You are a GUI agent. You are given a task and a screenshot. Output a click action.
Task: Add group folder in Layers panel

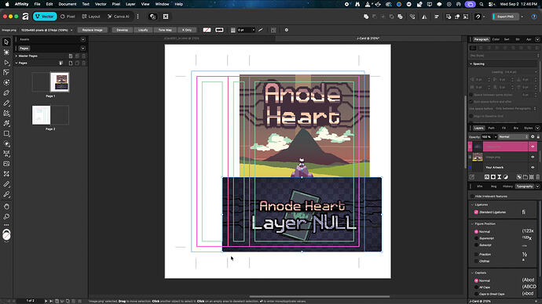click(x=526, y=177)
